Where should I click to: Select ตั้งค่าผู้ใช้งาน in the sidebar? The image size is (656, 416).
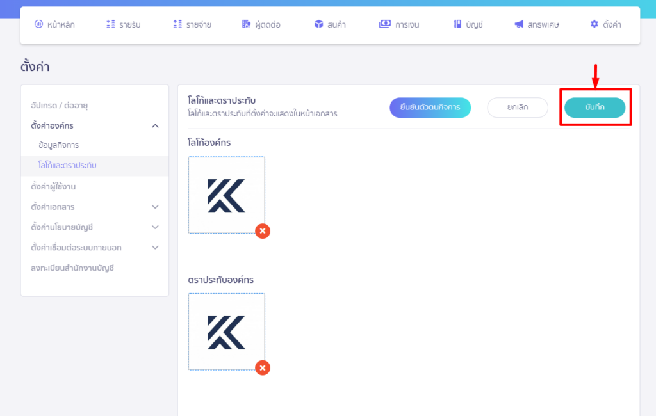click(x=58, y=186)
